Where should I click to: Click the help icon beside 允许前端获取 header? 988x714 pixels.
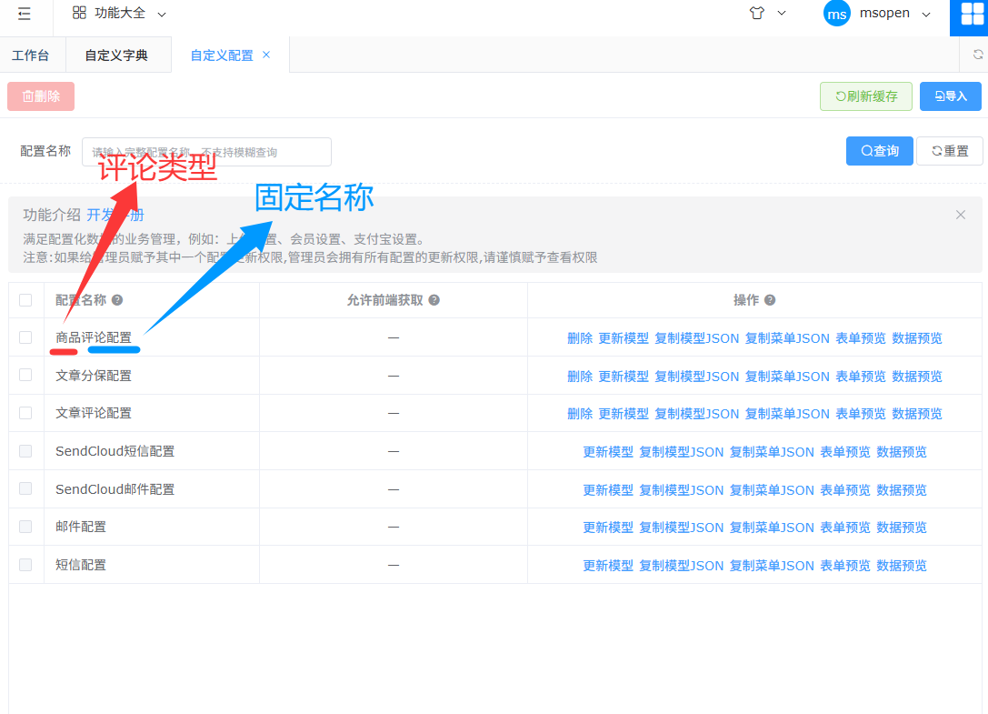[434, 300]
